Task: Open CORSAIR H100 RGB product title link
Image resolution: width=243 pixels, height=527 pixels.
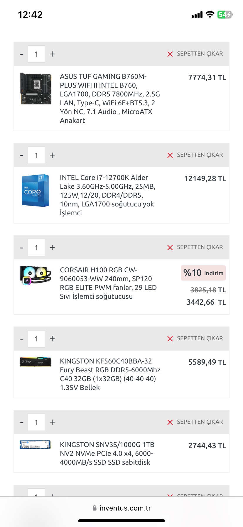Action: pyautogui.click(x=108, y=283)
